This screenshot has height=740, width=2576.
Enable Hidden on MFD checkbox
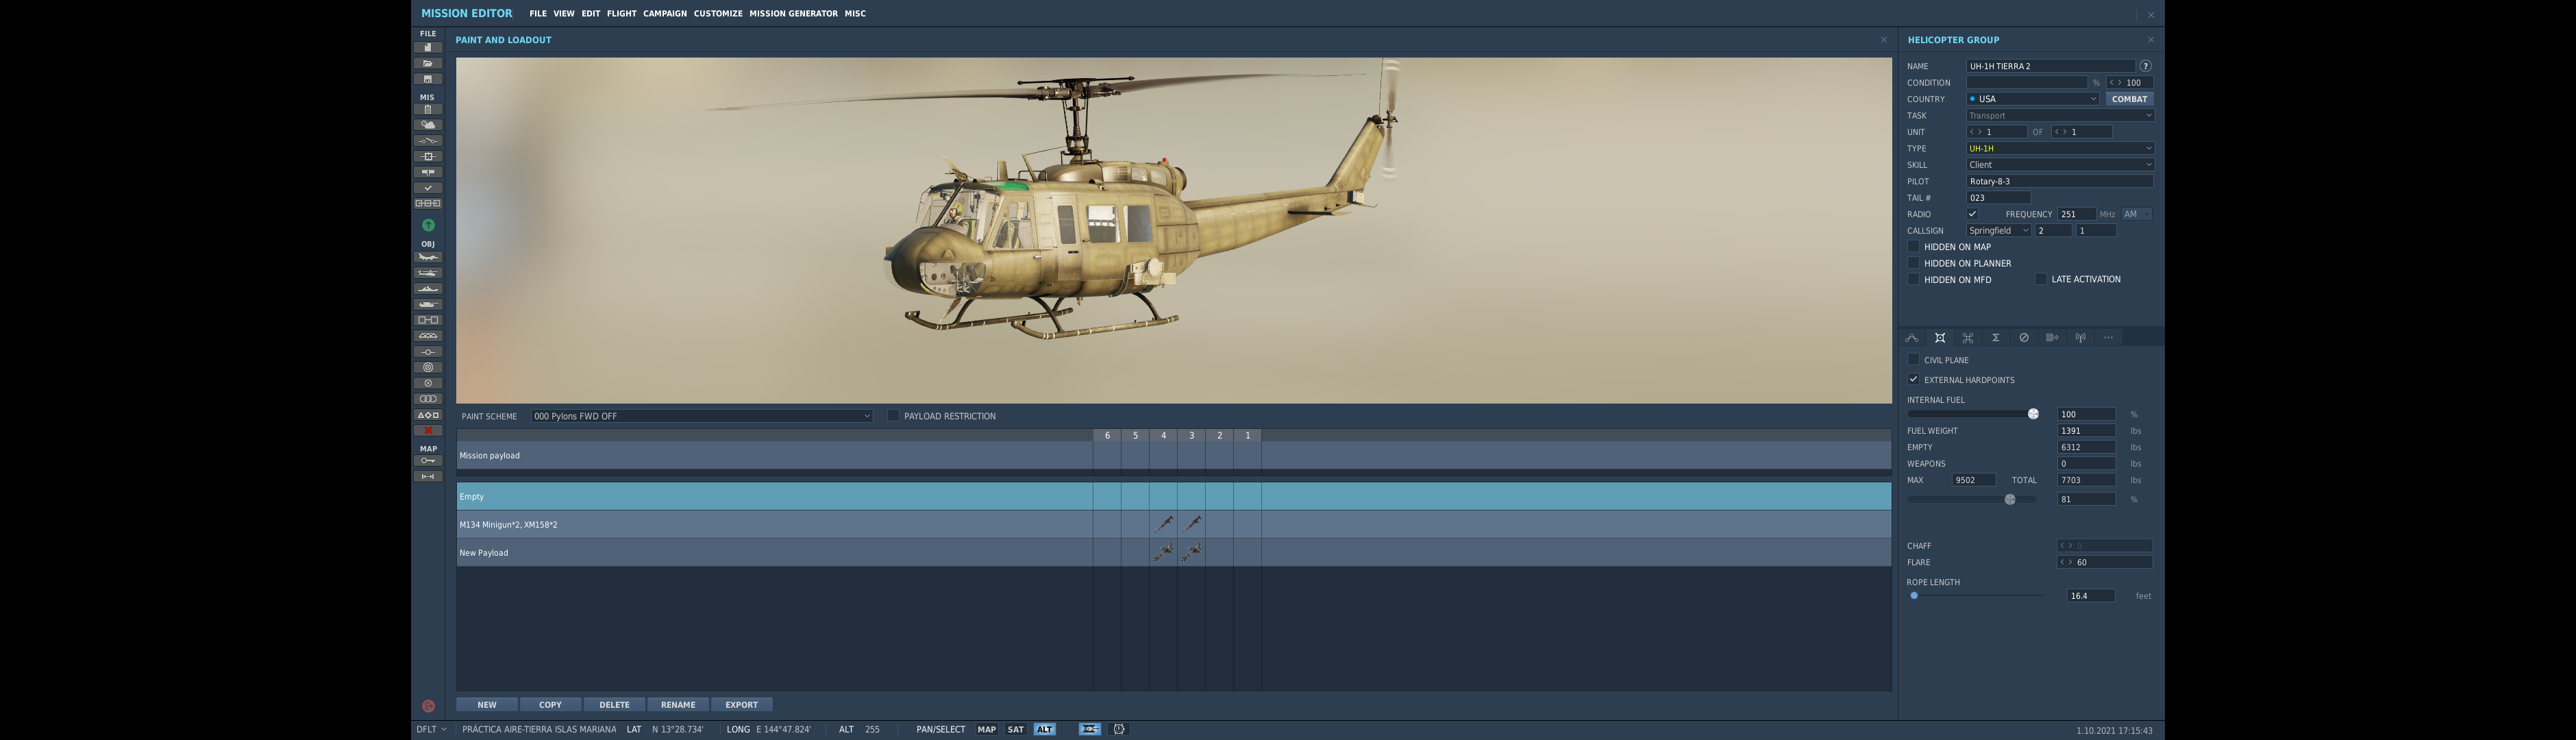coord(1913,279)
